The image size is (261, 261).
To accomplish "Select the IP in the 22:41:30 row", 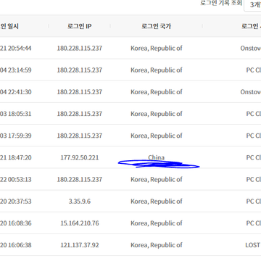I will (80, 92).
